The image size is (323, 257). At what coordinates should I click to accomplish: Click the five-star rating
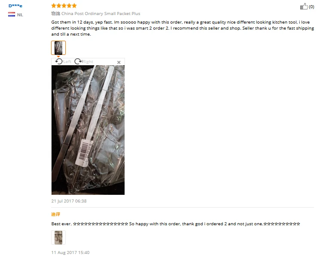point(64,6)
